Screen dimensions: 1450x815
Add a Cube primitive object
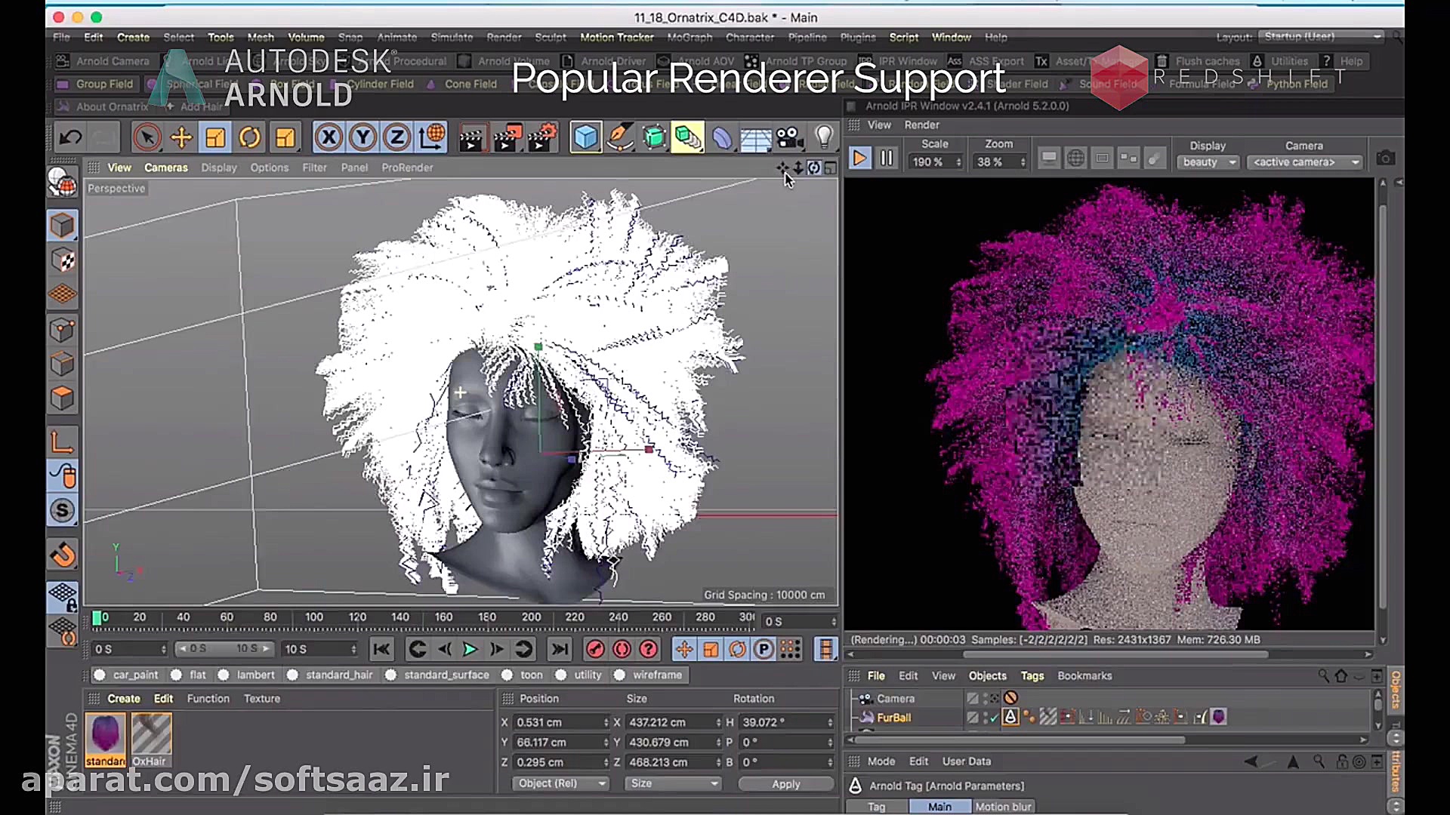[x=585, y=137]
